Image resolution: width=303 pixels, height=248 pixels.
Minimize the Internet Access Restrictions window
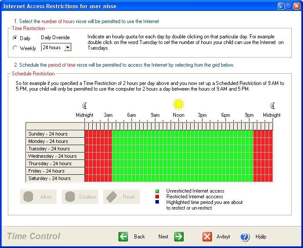tap(281, 6)
